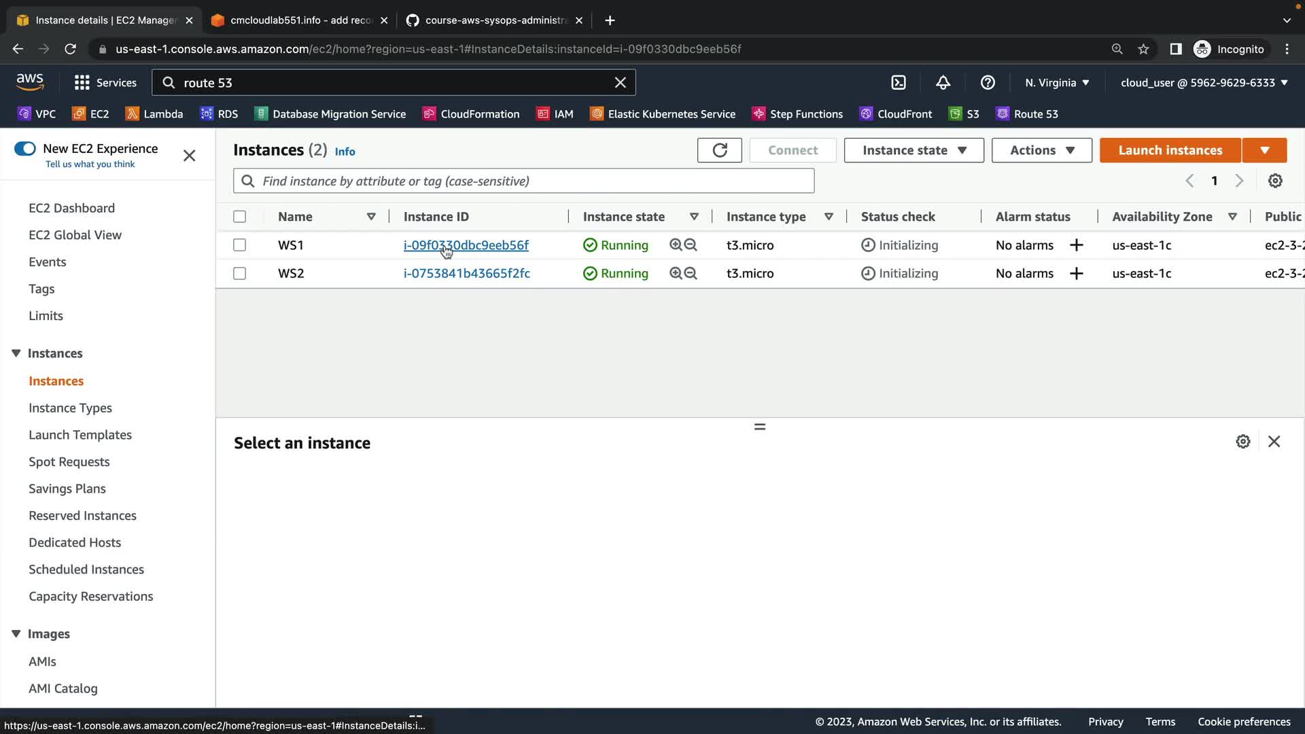Switch to the cmcloudlab551.info browser tab
The width and height of the screenshot is (1305, 734).
coord(299,20)
